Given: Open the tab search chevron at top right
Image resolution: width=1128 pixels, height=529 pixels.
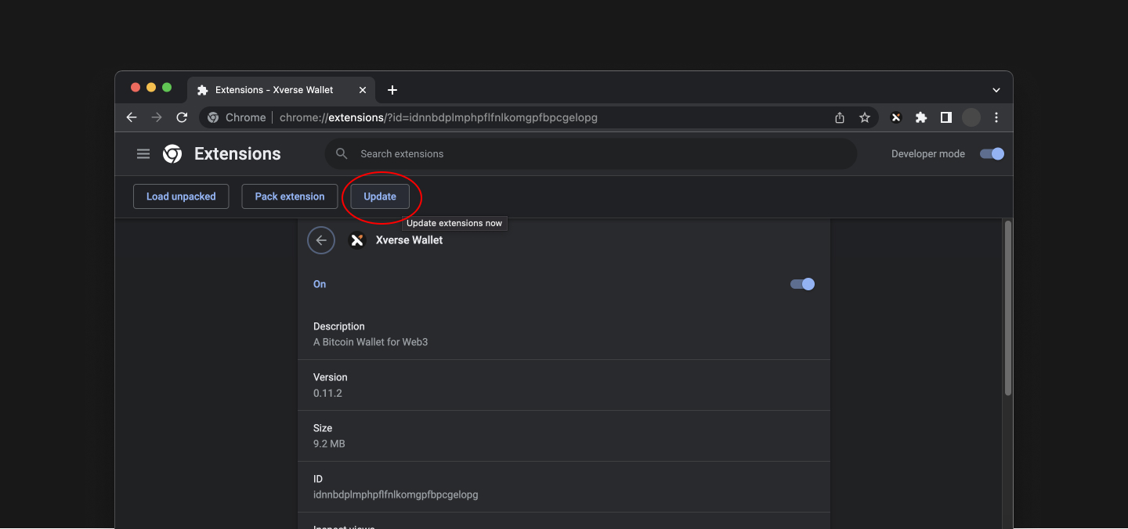Looking at the screenshot, I should coord(996,89).
